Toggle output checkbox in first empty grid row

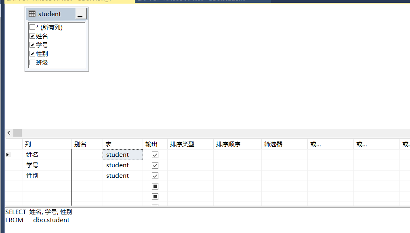click(155, 186)
